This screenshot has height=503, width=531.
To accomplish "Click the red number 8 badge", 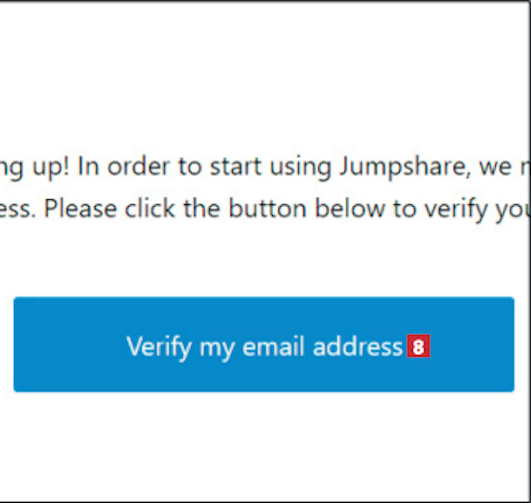I will (x=418, y=346).
